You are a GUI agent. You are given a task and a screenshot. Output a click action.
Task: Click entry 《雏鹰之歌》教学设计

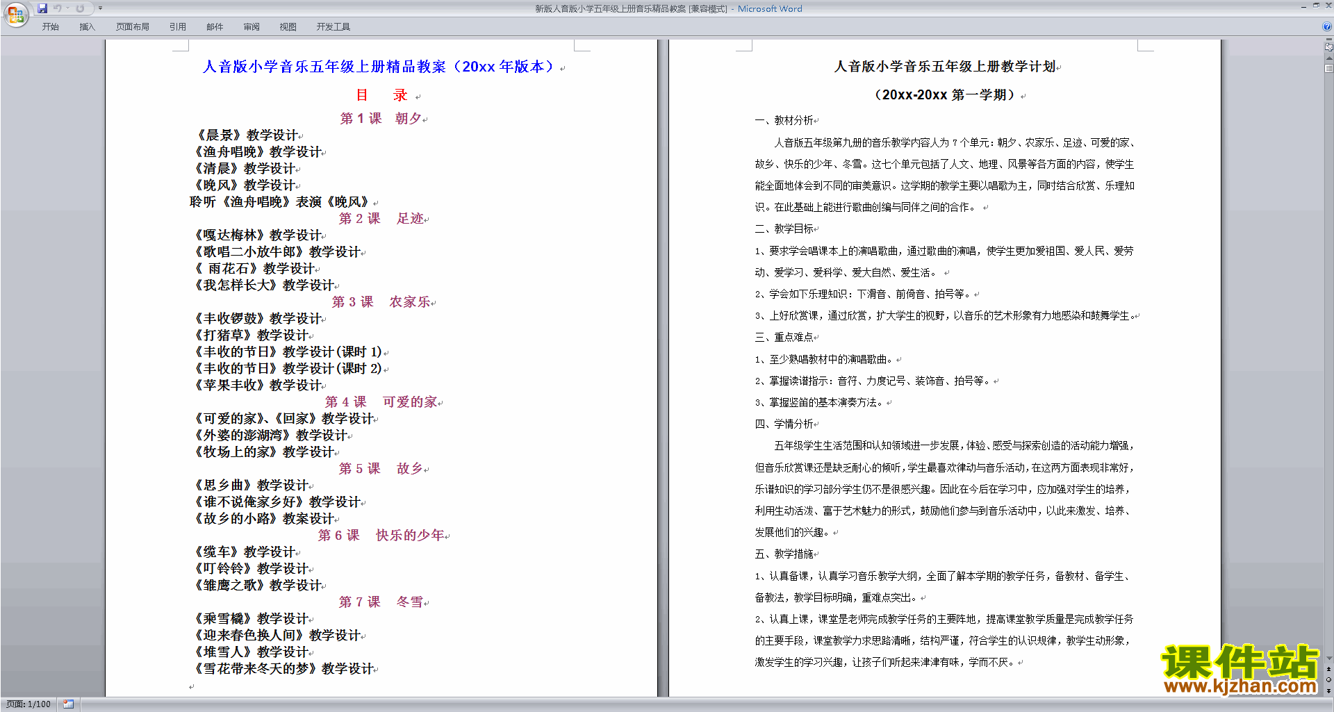click(x=258, y=586)
